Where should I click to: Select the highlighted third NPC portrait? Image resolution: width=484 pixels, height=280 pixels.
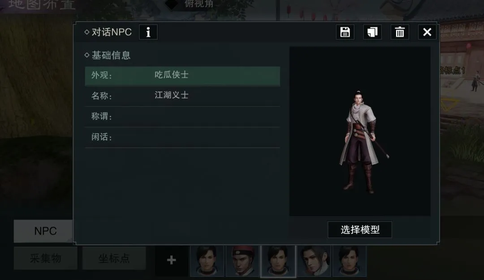(x=278, y=261)
